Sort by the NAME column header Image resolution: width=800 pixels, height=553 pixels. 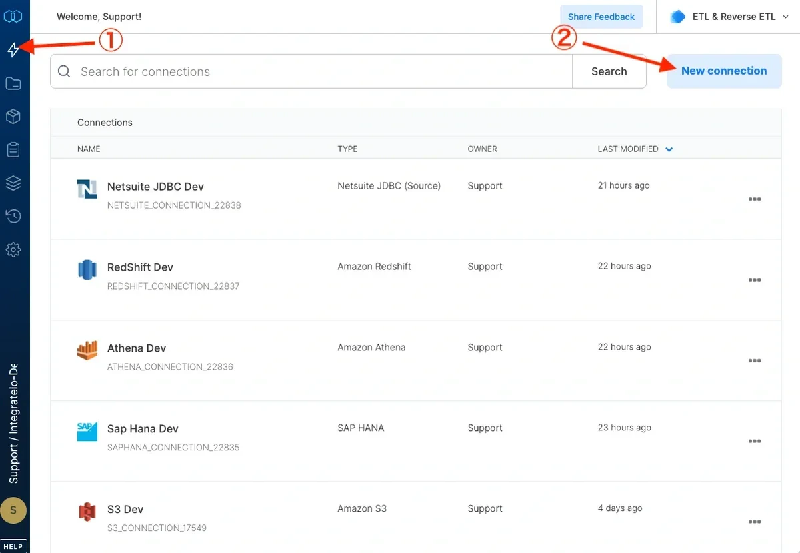tap(89, 149)
